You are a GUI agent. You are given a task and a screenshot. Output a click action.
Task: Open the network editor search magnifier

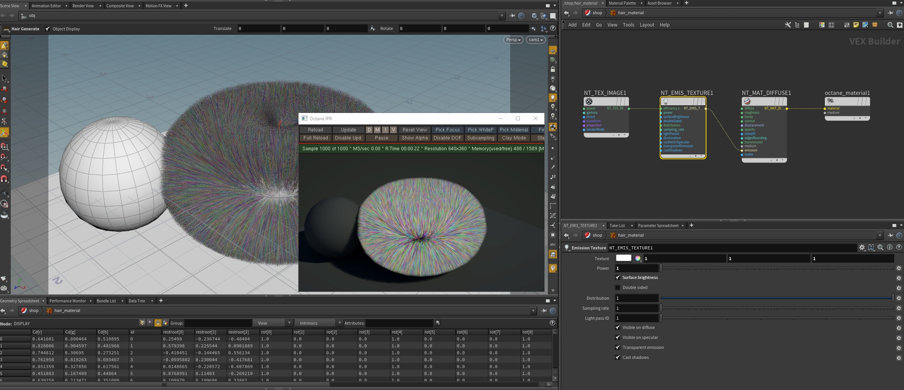[x=890, y=25]
